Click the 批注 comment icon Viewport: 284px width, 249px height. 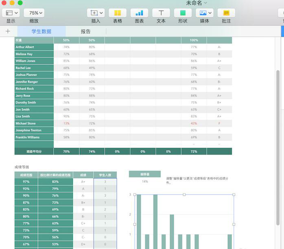226,13
